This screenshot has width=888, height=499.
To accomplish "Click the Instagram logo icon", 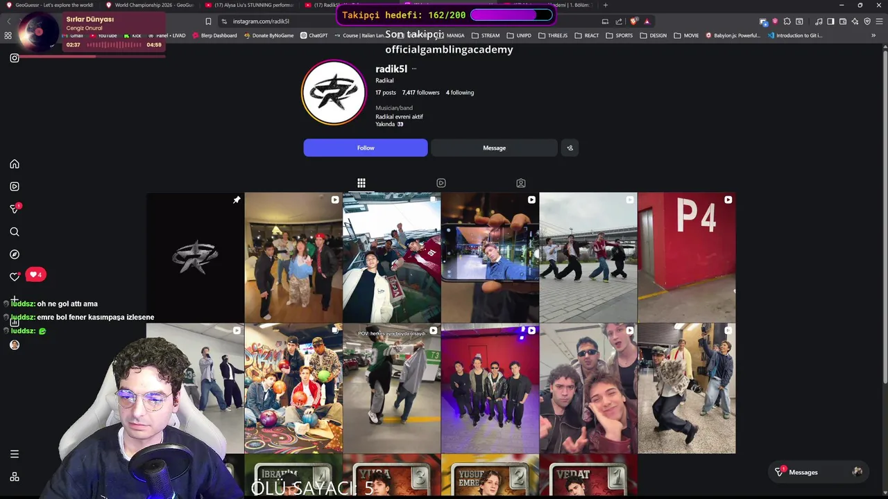I will coord(15,58).
